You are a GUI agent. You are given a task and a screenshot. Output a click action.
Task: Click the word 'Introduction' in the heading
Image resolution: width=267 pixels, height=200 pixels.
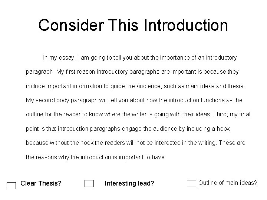(186, 25)
